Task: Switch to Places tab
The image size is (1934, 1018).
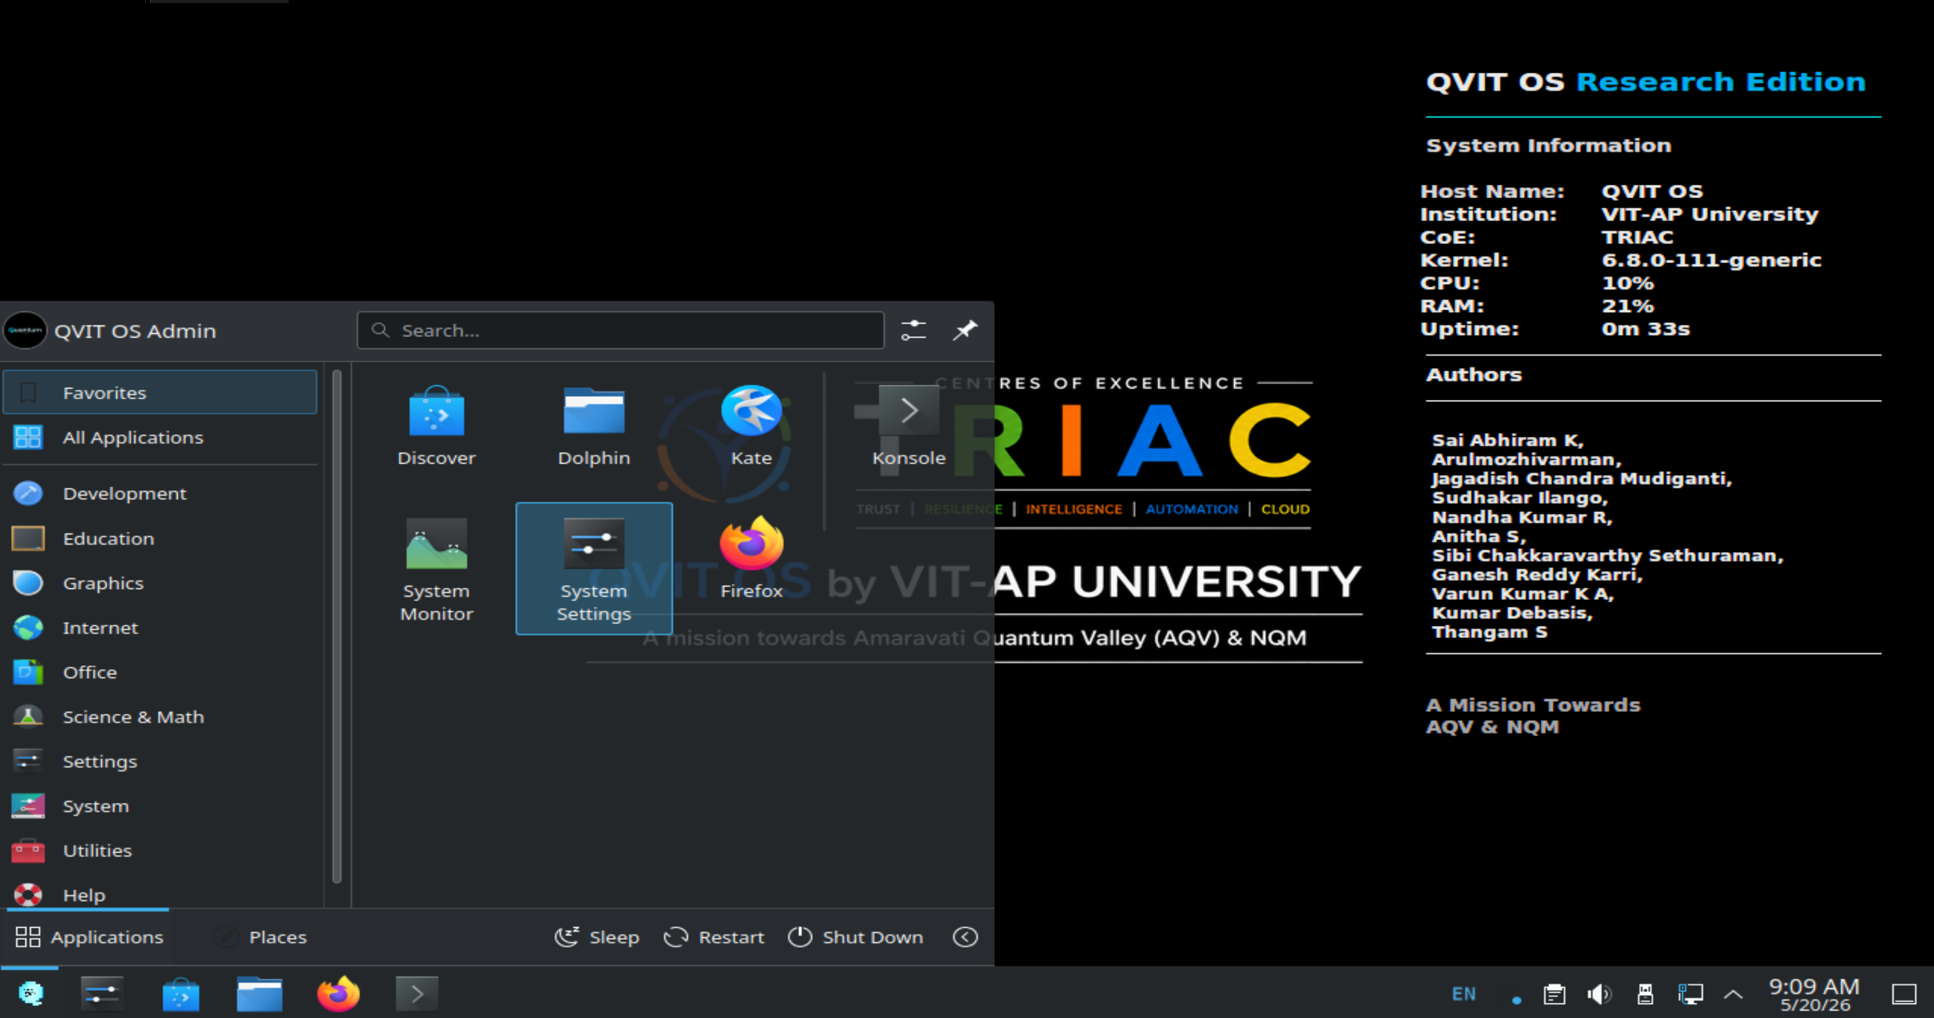Action: [261, 937]
